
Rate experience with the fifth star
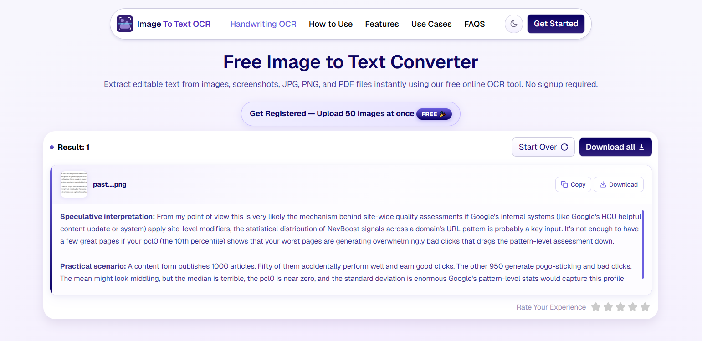645,307
